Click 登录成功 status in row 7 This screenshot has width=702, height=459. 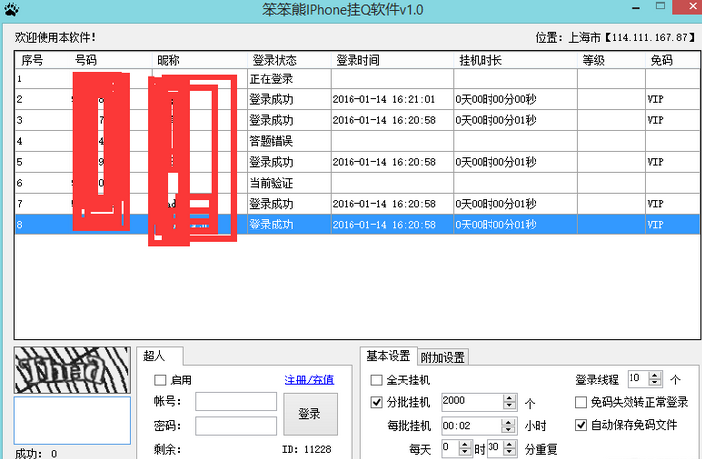tap(271, 204)
